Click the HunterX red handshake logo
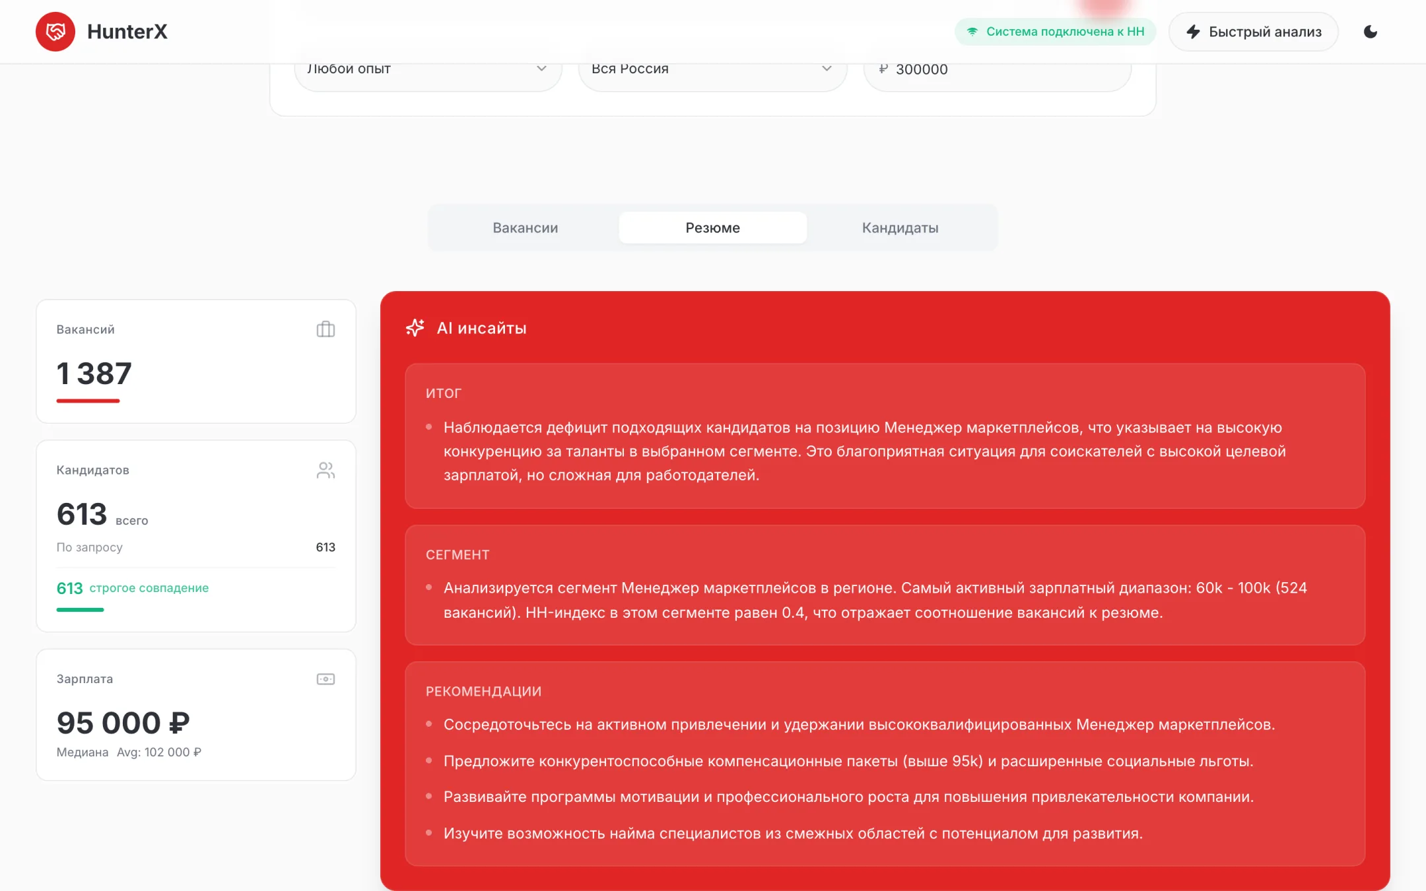Image resolution: width=1426 pixels, height=891 pixels. click(x=55, y=32)
